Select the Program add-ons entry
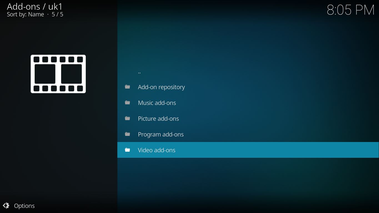Image resolution: width=379 pixels, height=213 pixels. [161, 135]
